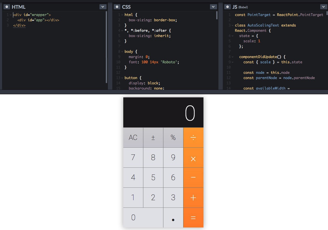Click the plus-minus sign key

tap(153, 138)
